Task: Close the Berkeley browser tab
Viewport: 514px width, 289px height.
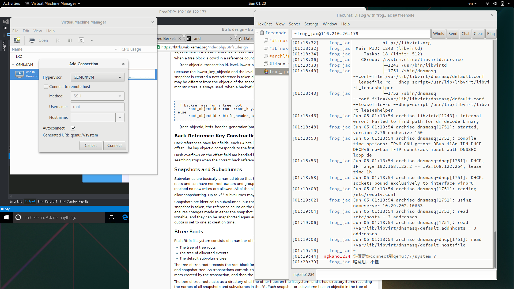Action: pyautogui.click(x=180, y=39)
